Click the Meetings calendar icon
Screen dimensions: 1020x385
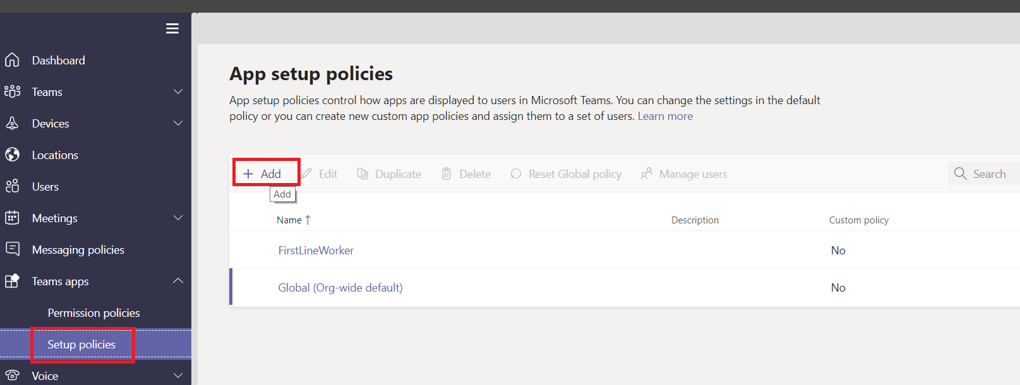[x=12, y=218]
